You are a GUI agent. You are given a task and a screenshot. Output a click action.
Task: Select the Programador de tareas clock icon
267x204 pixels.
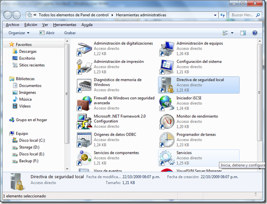[167, 140]
